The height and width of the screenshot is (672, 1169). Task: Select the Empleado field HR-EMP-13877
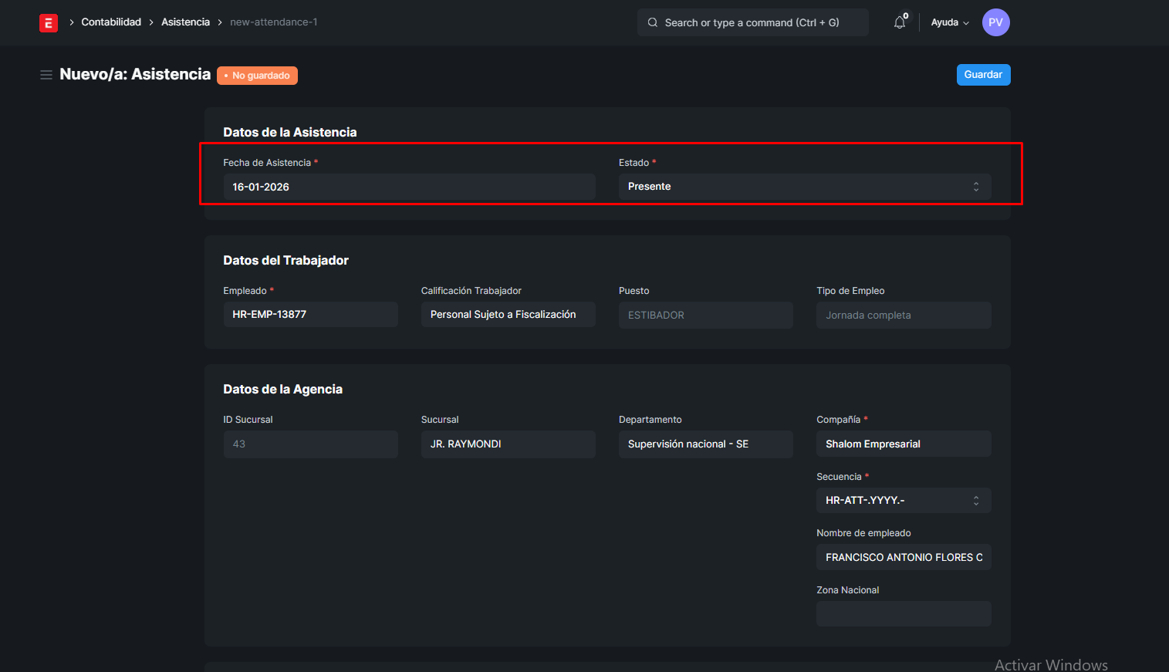[x=310, y=315]
